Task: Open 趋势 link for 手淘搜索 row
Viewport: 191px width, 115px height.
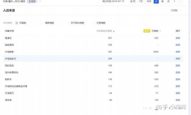Action: [x=178, y=52]
